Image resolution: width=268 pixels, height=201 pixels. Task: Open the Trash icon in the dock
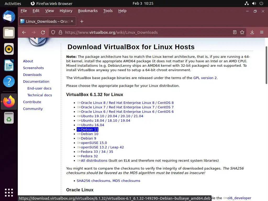click(9, 118)
